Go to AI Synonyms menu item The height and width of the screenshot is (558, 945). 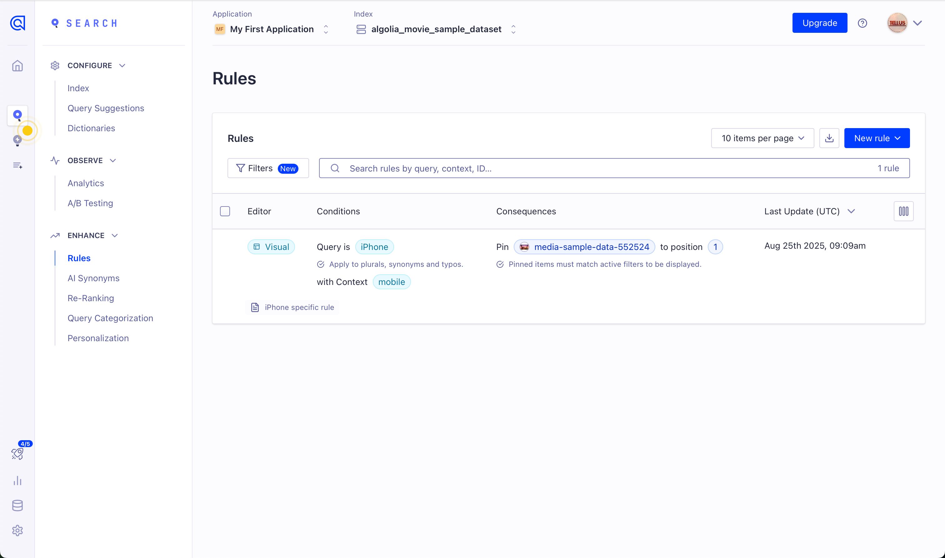pyautogui.click(x=93, y=278)
